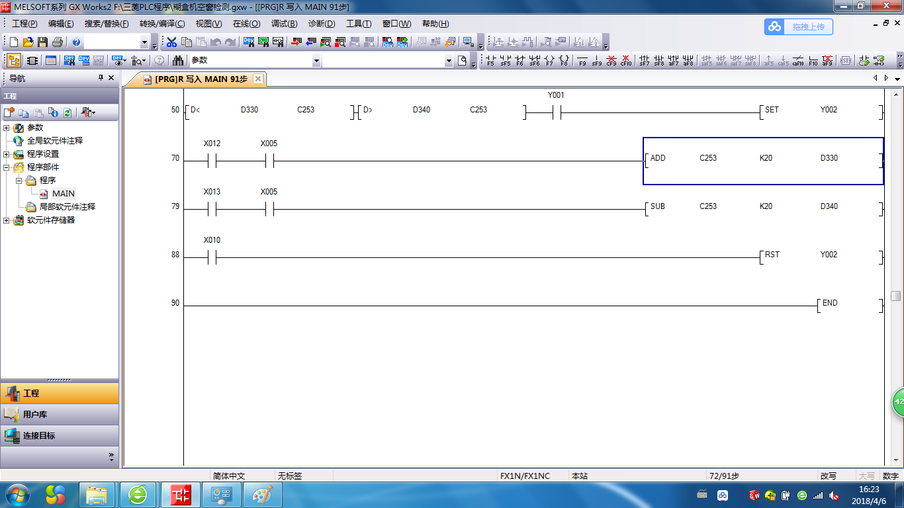Expand the 软元件存储器 tree node
The width and height of the screenshot is (904, 508).
tap(7, 220)
